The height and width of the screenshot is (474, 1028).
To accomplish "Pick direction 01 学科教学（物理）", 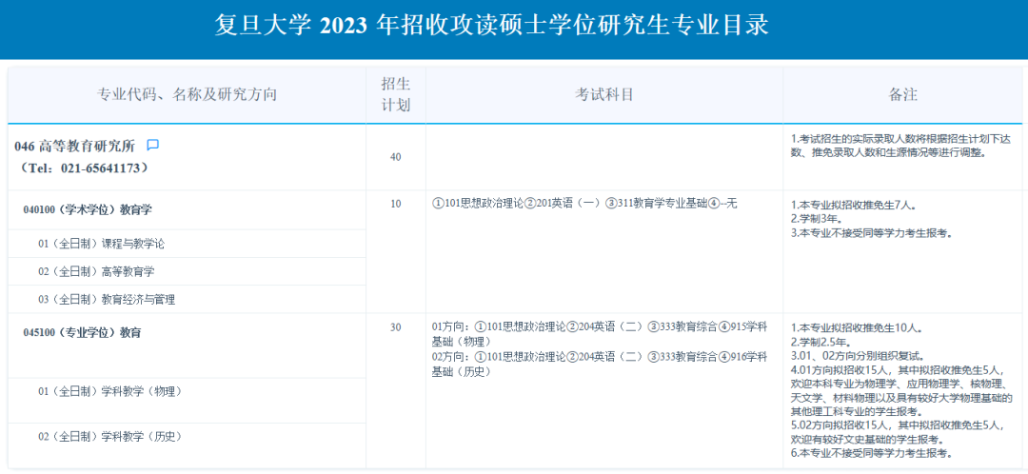I will (109, 390).
